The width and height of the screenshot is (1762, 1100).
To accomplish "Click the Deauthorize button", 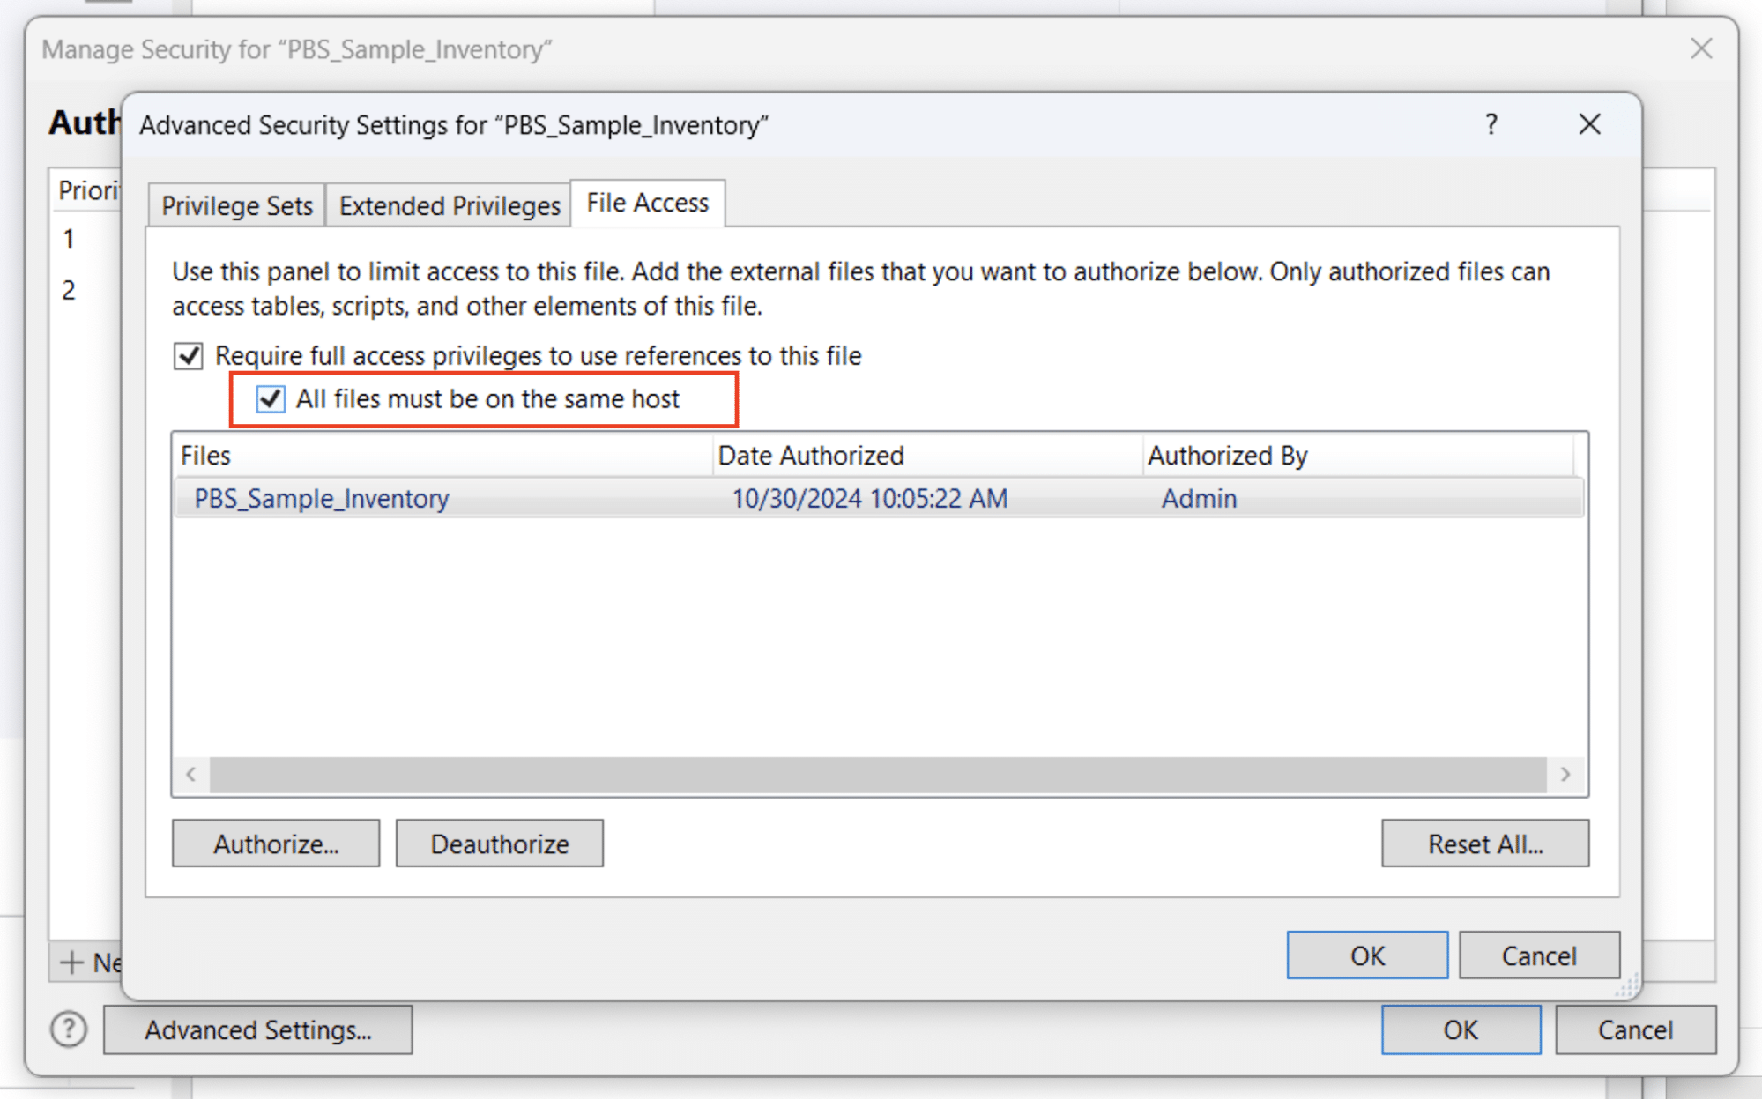I will (x=499, y=843).
